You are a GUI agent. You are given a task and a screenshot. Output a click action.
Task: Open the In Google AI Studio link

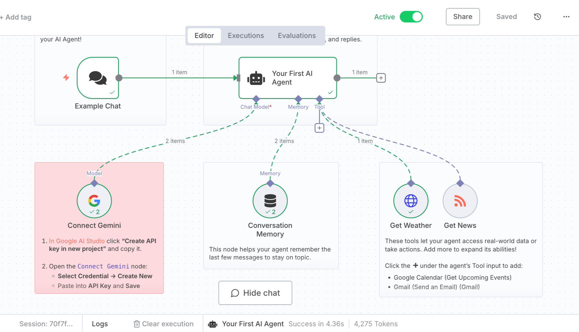77,241
